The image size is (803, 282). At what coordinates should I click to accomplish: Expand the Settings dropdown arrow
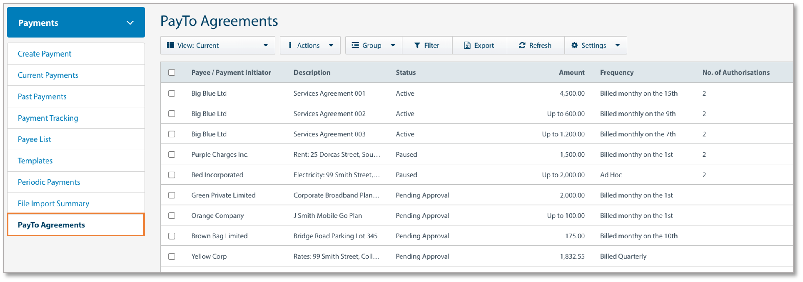pos(617,46)
